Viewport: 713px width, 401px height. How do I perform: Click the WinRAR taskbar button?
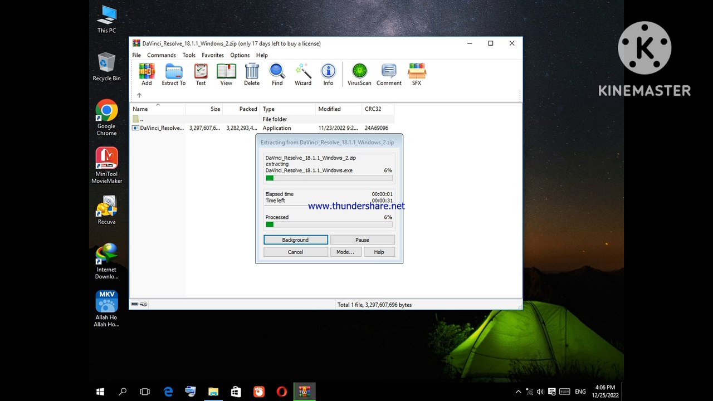point(304,392)
